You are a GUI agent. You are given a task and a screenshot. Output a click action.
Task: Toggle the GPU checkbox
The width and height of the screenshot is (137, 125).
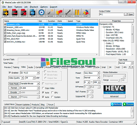[x=52, y=92]
